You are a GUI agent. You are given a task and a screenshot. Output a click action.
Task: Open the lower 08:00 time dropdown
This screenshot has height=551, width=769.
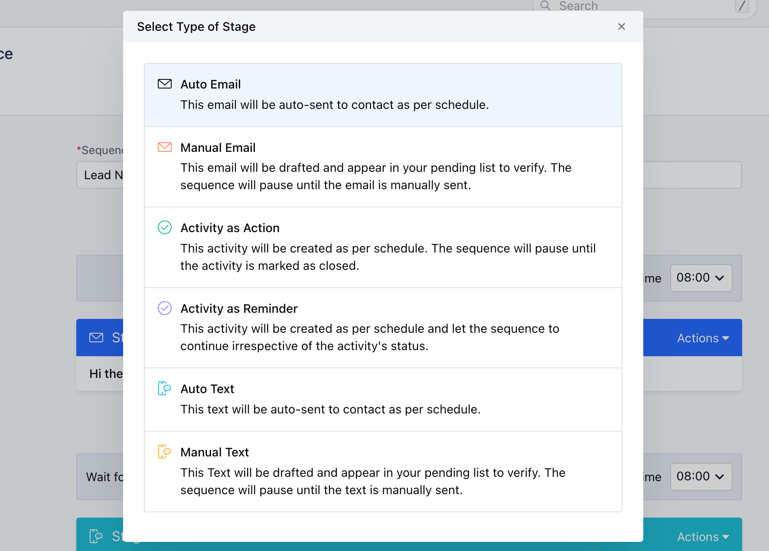[701, 477]
